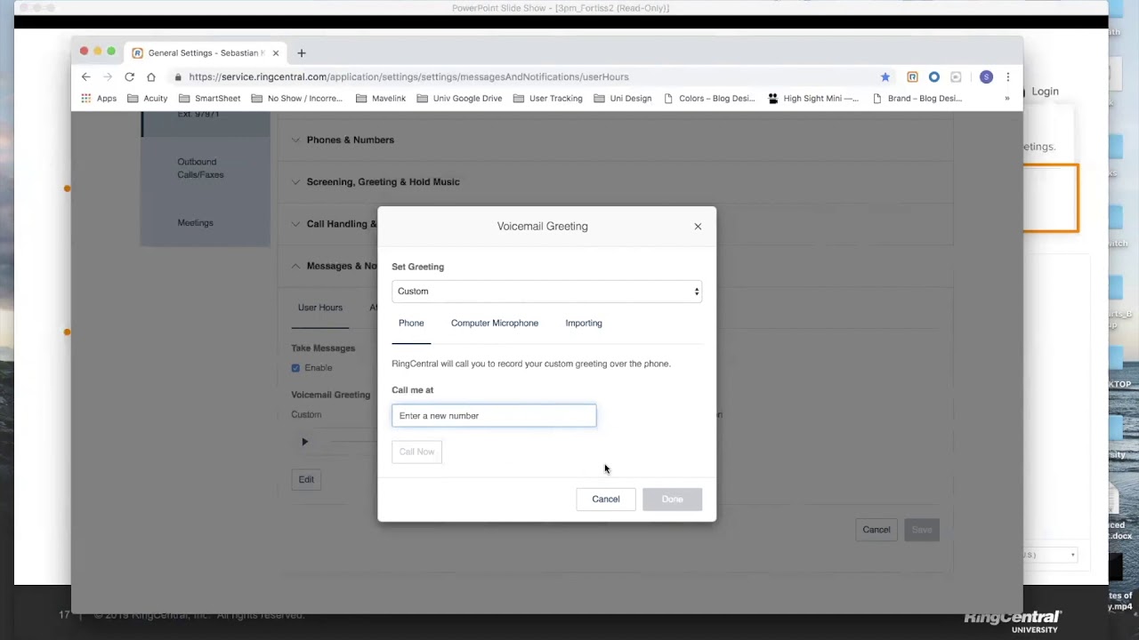Open the Mavelink bookmark folder
Viewport: 1139px width, 640px height.
click(x=381, y=99)
